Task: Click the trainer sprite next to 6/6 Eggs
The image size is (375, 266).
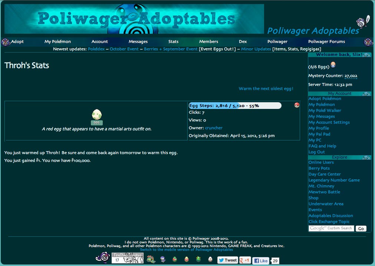Action: click(333, 64)
